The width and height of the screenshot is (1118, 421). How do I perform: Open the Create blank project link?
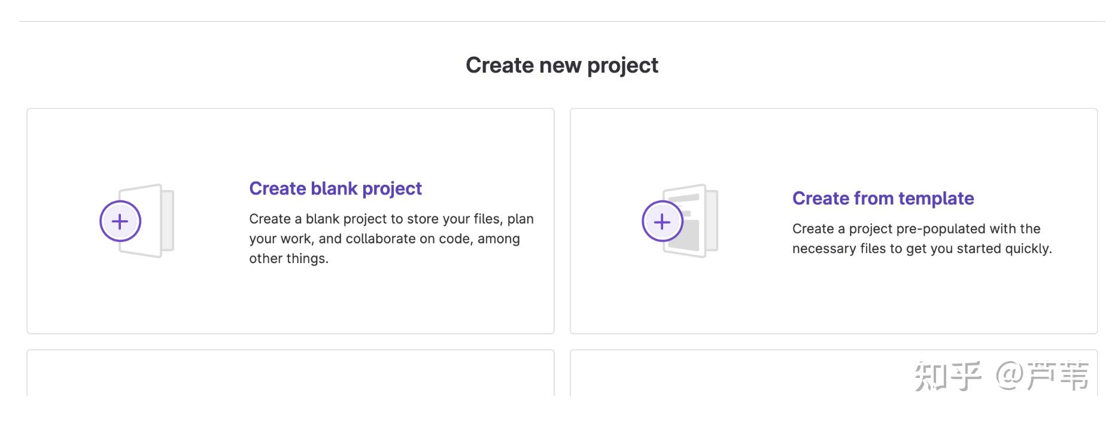(335, 188)
